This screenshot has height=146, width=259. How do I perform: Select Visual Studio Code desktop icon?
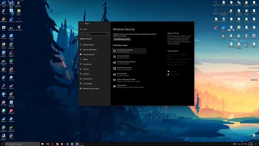[4, 4]
